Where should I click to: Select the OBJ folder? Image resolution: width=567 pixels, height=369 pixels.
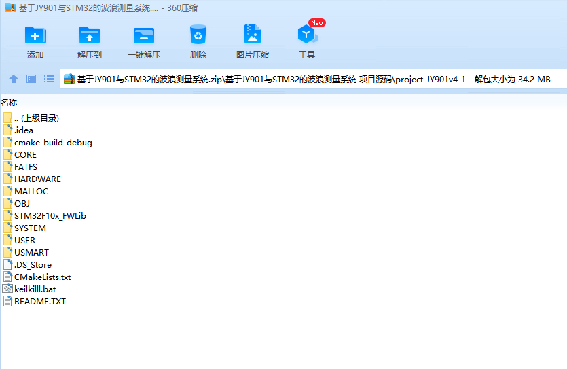[x=16, y=204]
